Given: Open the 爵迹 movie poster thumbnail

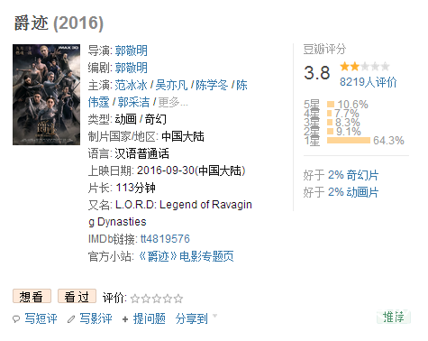Looking at the screenshot, I should pyautogui.click(x=46, y=95).
